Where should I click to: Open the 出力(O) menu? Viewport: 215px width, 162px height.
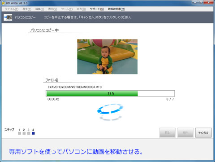(x=81, y=9)
